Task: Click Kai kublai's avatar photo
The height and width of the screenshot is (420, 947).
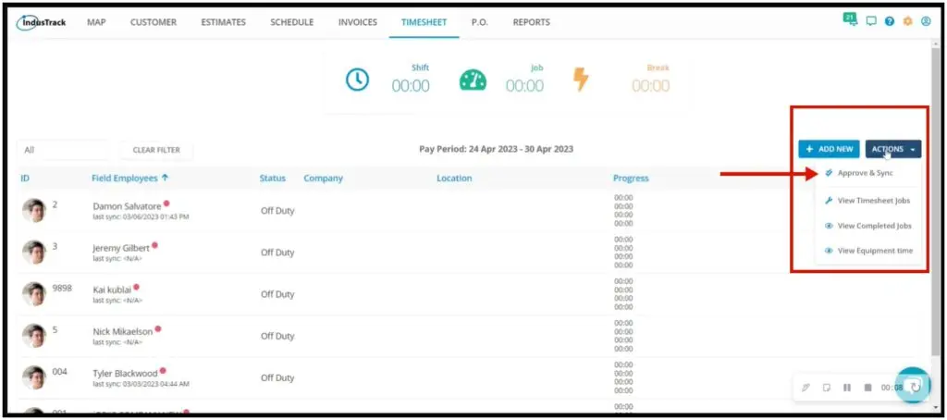Action: coord(34,293)
